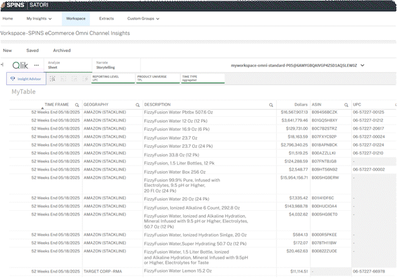
Task: Sort by GEOGRAPHY column header
Action: coord(96,104)
